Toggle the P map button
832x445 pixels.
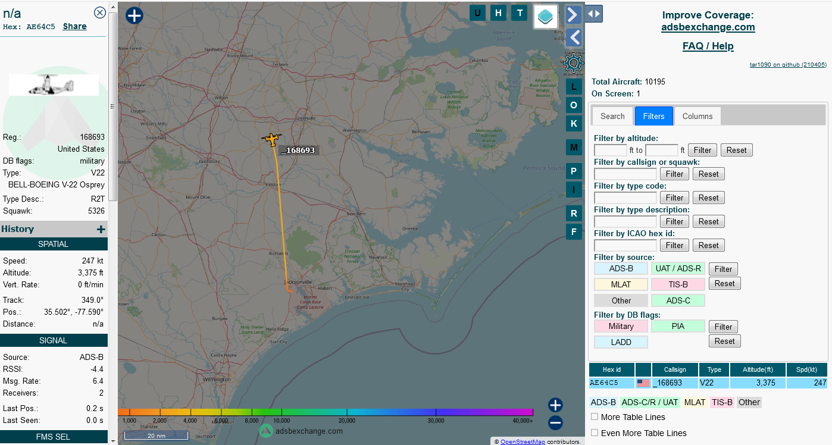574,171
